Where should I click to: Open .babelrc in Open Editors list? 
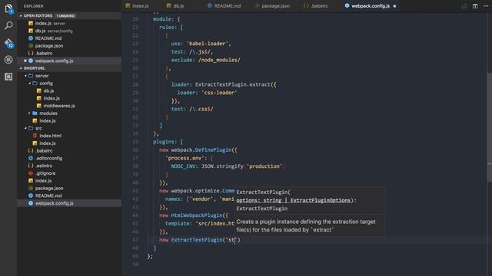click(69, 53)
